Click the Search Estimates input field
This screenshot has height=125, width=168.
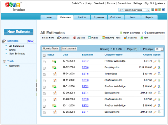coord(135,10)
